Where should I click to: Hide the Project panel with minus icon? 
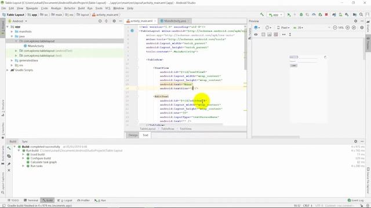tap(121, 21)
